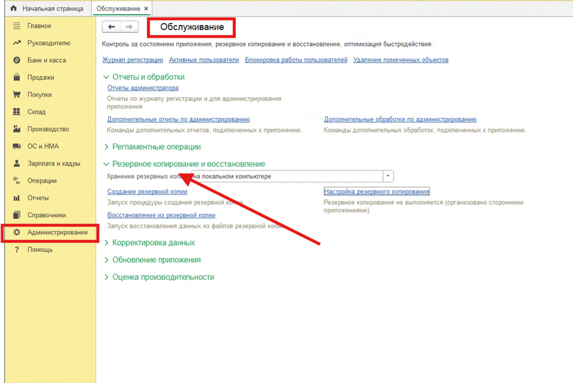573x383 pixels.
Task: Click the Настройка резервного копирования link
Action: pyautogui.click(x=376, y=191)
